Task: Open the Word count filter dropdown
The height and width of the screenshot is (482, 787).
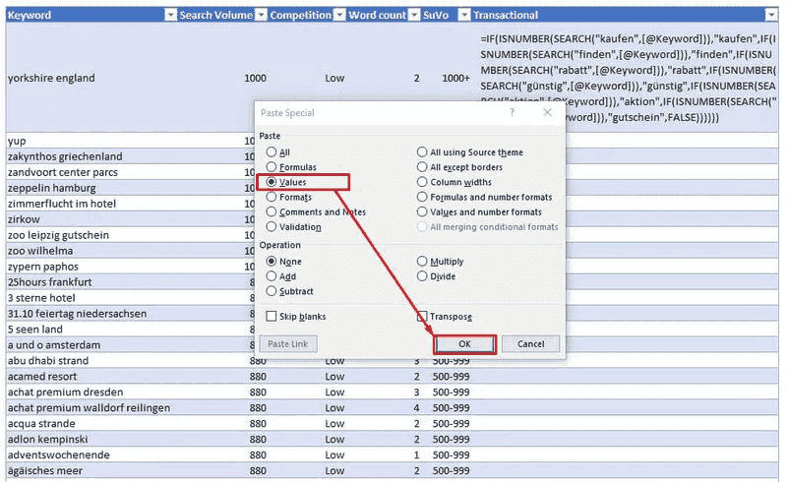Action: coord(414,15)
